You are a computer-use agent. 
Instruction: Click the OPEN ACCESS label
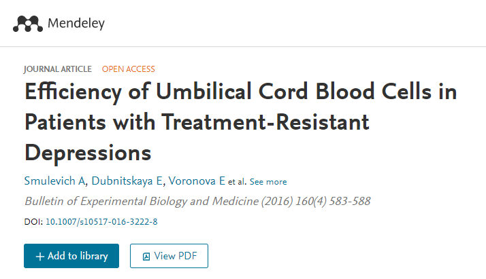[x=128, y=69]
